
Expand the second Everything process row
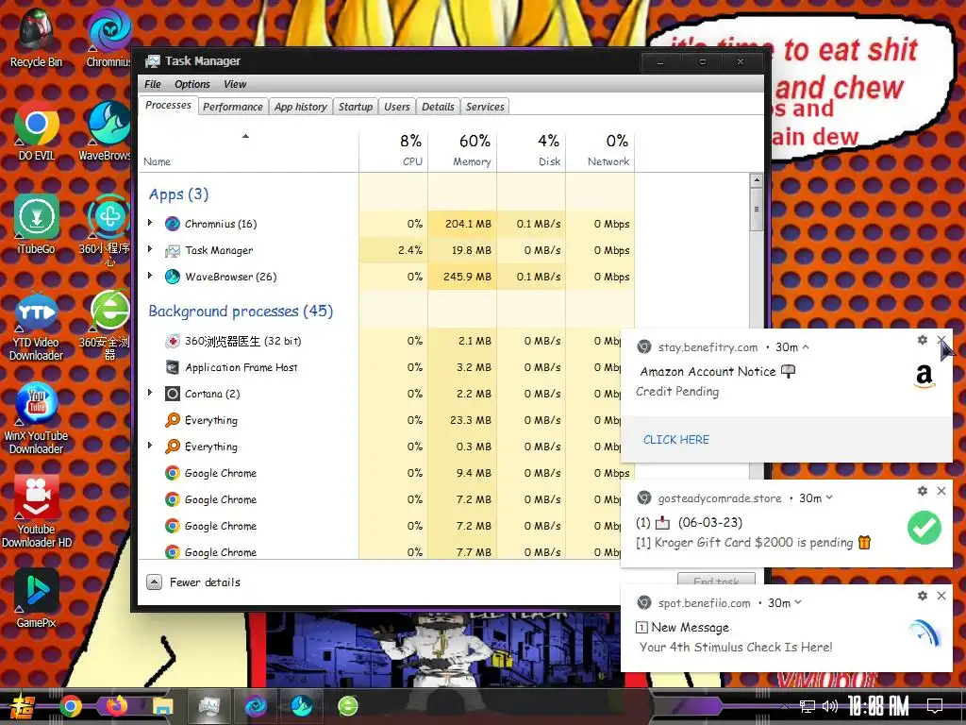150,446
